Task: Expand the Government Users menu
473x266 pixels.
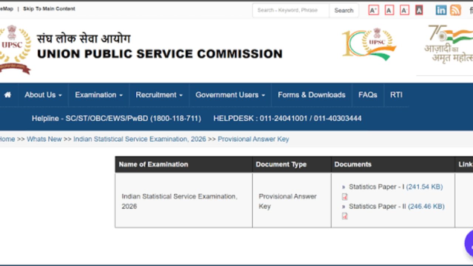Action: (230, 95)
